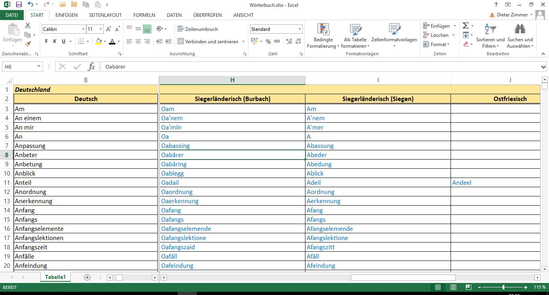This screenshot has height=295, width=549.
Task: Click Einfügen button in Zellen group
Action: pos(440,26)
